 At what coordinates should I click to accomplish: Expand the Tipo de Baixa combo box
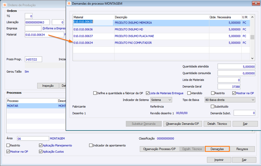(x=230, y=100)
